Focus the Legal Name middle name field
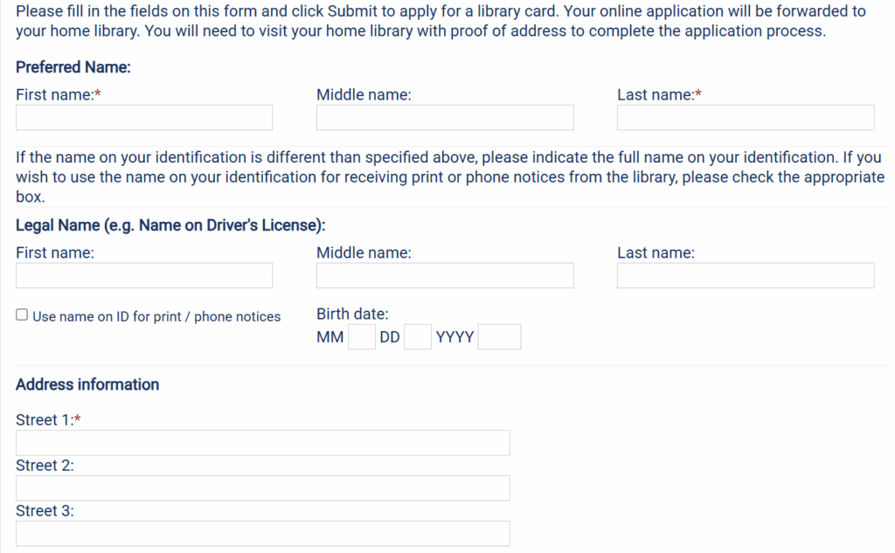 (x=445, y=275)
